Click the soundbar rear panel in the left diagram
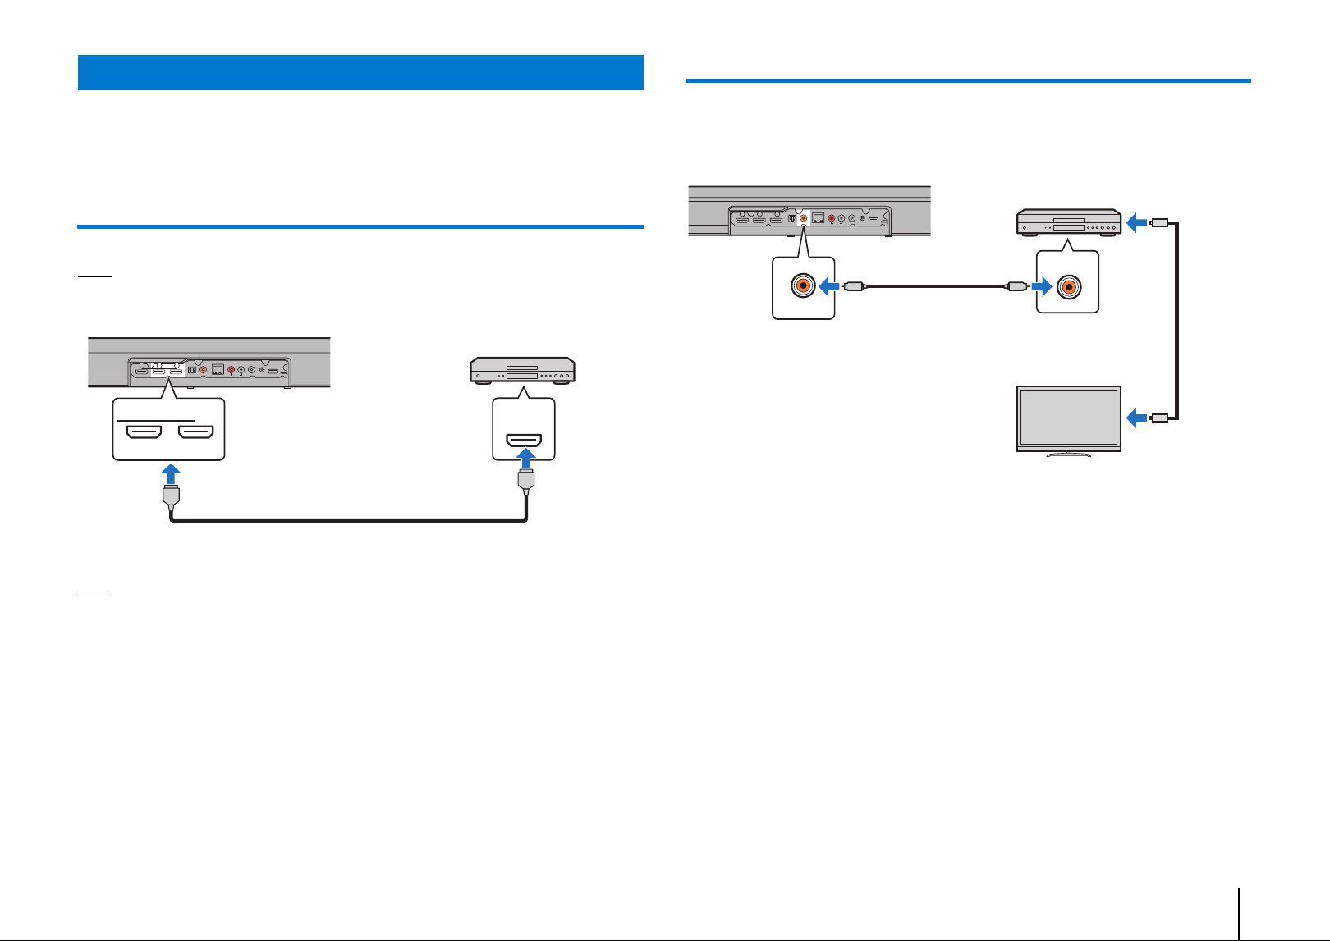Screen dimensions: 1330x941 click(x=209, y=362)
